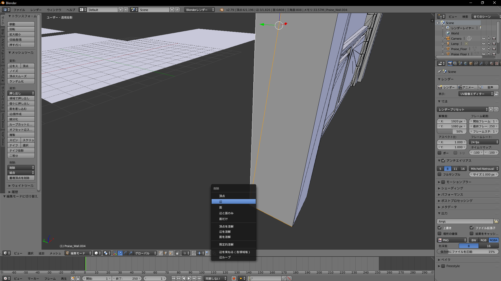Image resolution: width=501 pixels, height=281 pixels.
Task: Hide Camera using its eye icon
Action: tap(484, 38)
